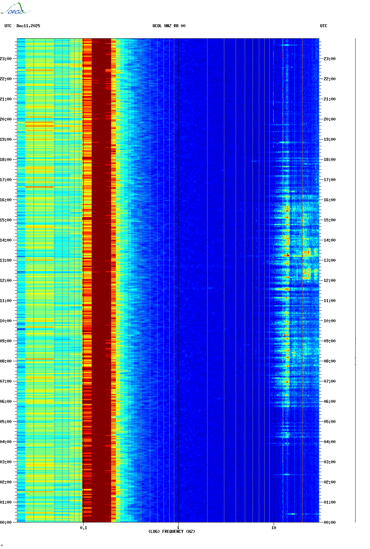Click the (LOG) FREQUENCY (HZ) axis title
The image size is (370, 549).
pyautogui.click(x=172, y=532)
